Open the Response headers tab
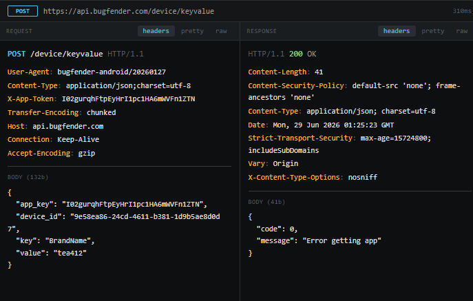Image resolution: width=473 pixels, height=301 pixels. pyautogui.click(x=397, y=31)
